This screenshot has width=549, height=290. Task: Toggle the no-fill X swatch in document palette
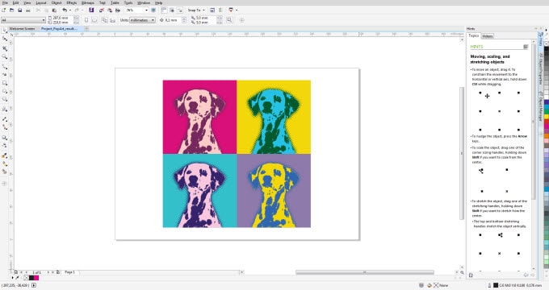27,278
